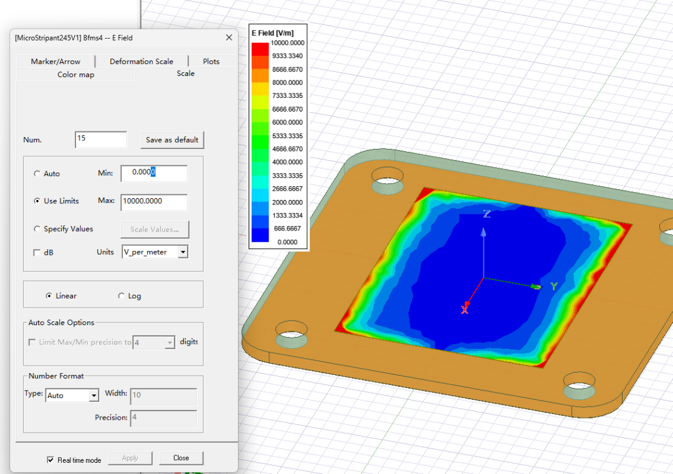673x474 pixels.
Task: Click the Num. divisions input field
Action: coord(100,139)
